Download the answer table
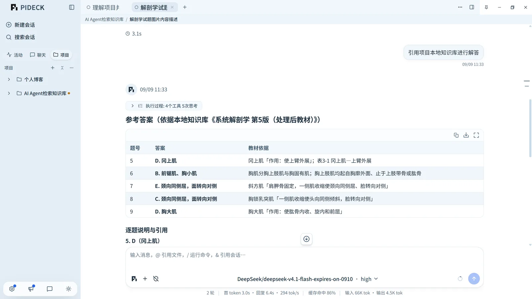This screenshot has height=299, width=532. click(x=466, y=135)
